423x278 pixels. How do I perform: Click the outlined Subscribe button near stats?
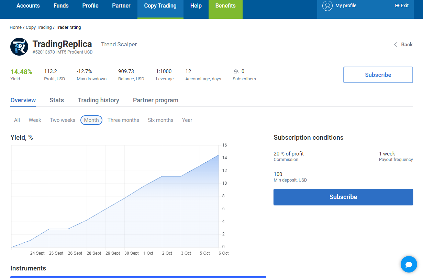[378, 75]
